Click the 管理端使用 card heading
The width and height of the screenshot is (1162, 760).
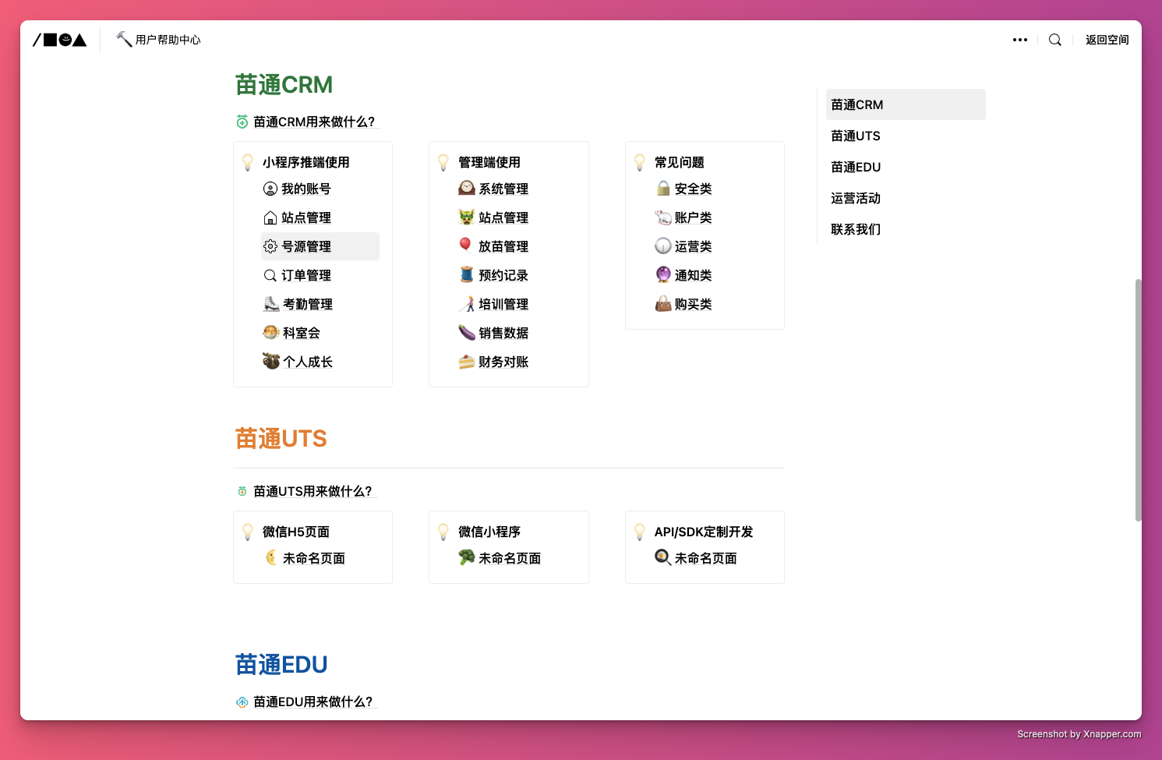pos(489,162)
